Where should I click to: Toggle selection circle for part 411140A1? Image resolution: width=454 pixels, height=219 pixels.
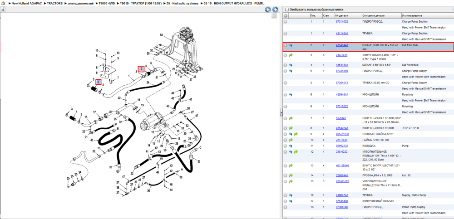point(286,34)
